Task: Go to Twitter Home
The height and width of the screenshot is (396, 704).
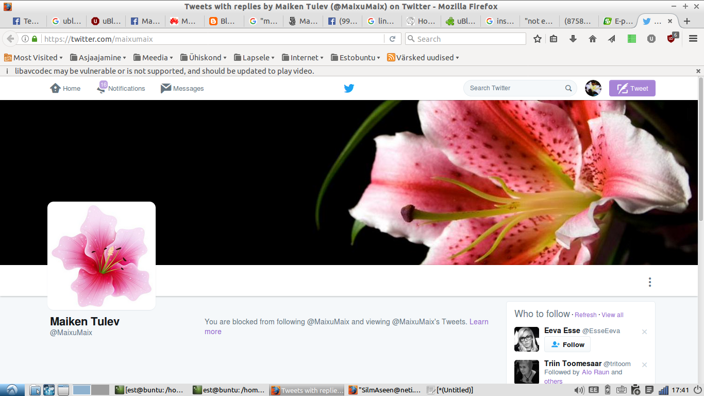Action: click(x=65, y=88)
